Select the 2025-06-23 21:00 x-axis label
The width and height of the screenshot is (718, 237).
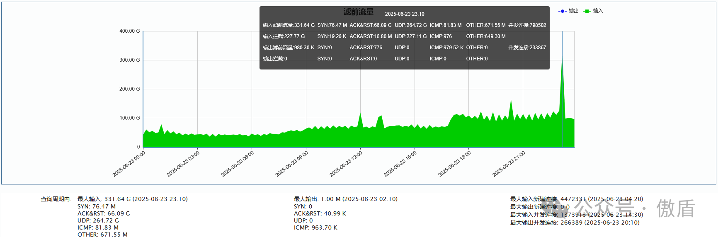click(509, 164)
